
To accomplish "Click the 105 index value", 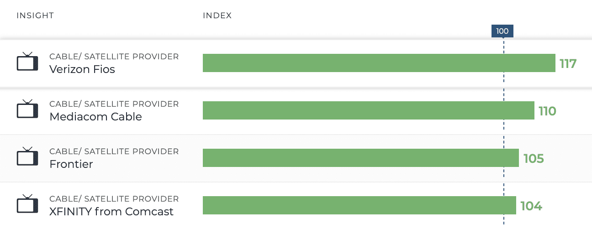I will pyautogui.click(x=534, y=158).
